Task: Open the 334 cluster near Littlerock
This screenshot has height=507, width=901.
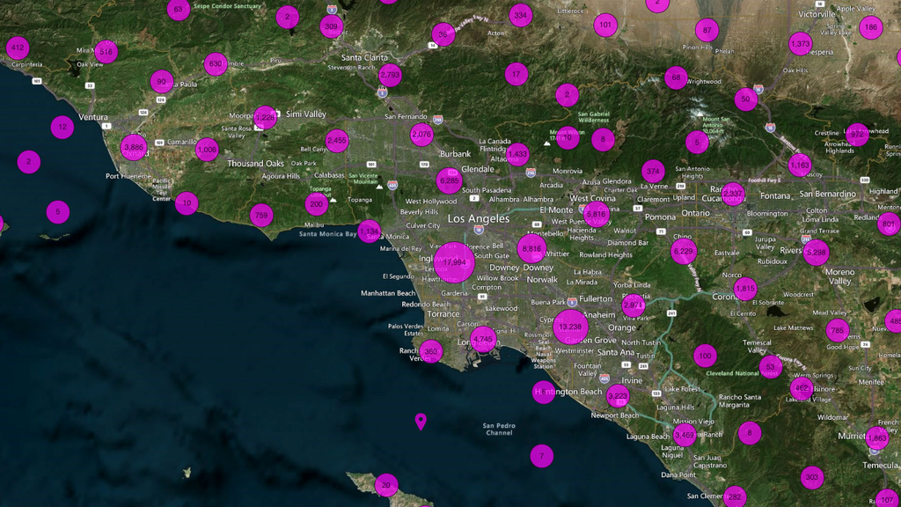Action: click(521, 16)
